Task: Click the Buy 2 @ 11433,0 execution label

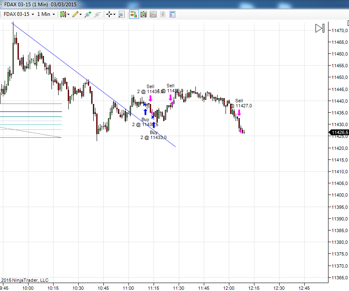Action: [154, 135]
